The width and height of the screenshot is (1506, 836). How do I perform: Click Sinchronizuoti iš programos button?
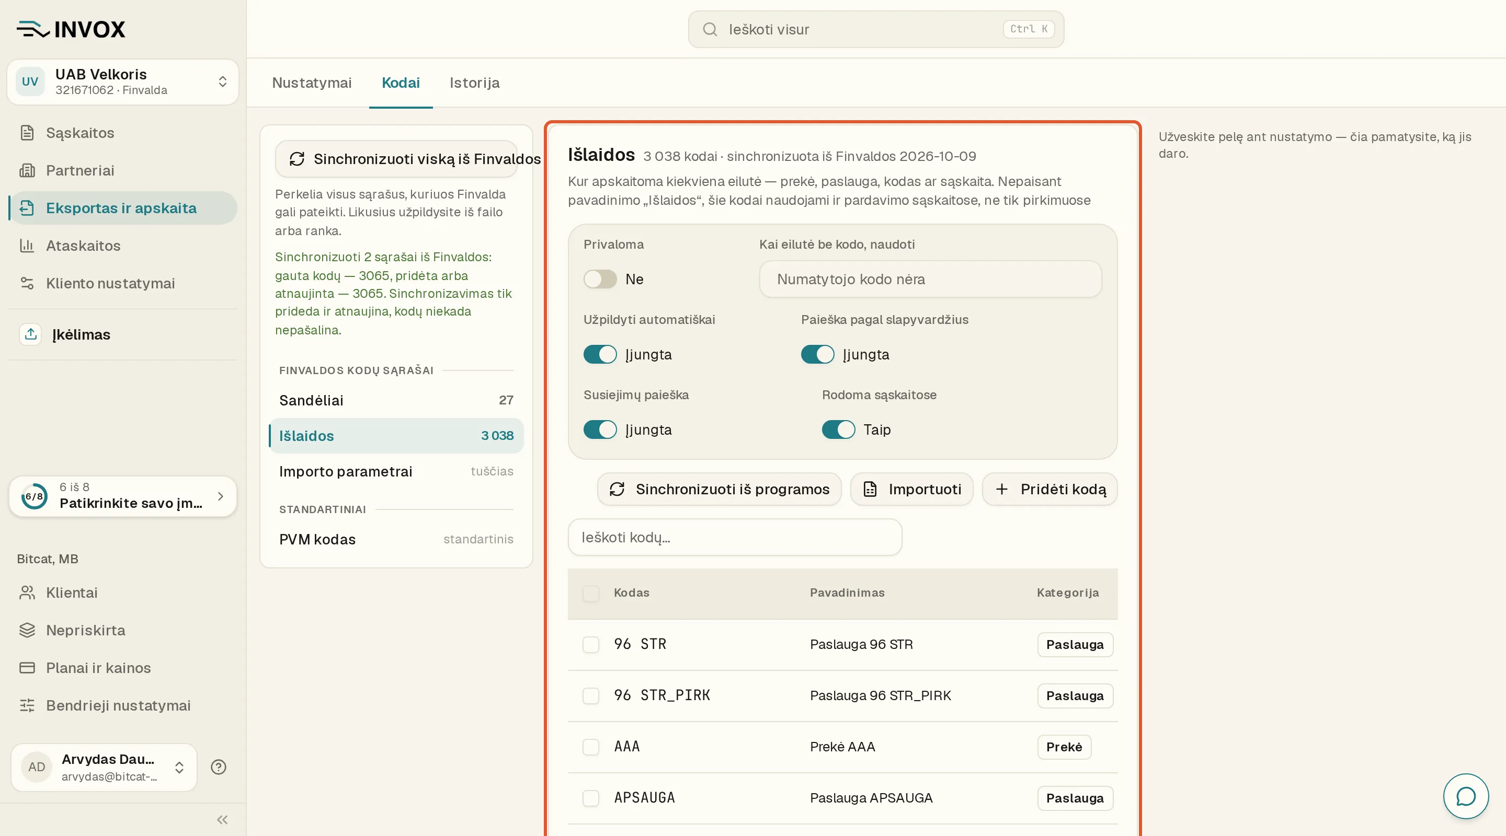coord(719,489)
